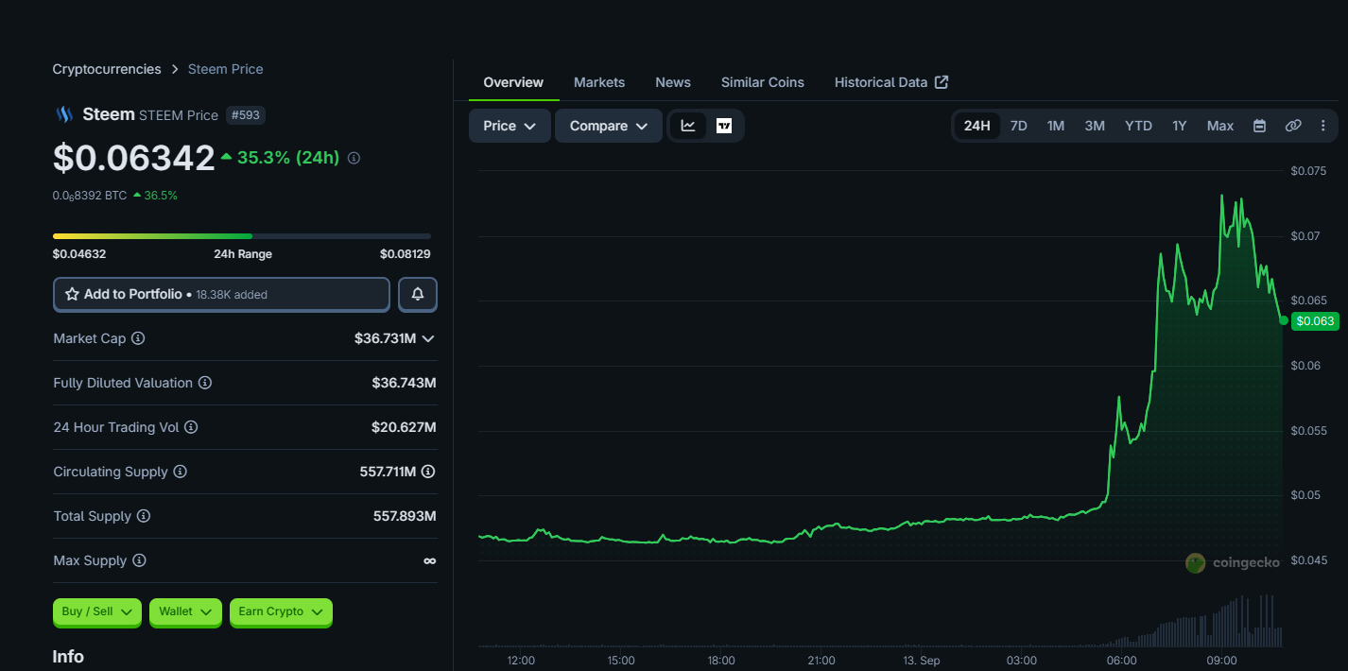Open the News tab
The height and width of the screenshot is (671, 1348).
click(673, 82)
